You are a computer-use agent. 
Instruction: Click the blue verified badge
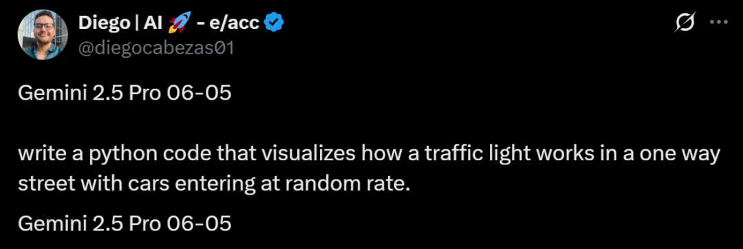click(273, 22)
